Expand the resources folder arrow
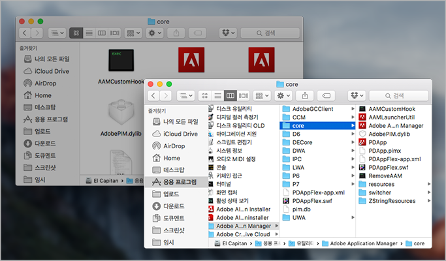Viewport: 446px width, 261px height. [x=428, y=184]
